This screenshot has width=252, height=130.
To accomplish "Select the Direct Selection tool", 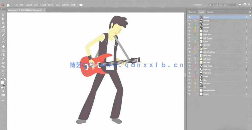I will (3, 19).
